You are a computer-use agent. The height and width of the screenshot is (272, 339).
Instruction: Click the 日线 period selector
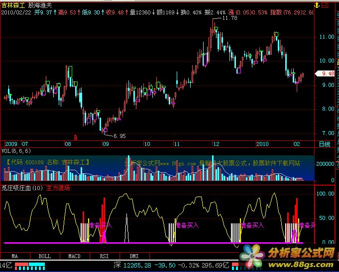click(x=325, y=144)
